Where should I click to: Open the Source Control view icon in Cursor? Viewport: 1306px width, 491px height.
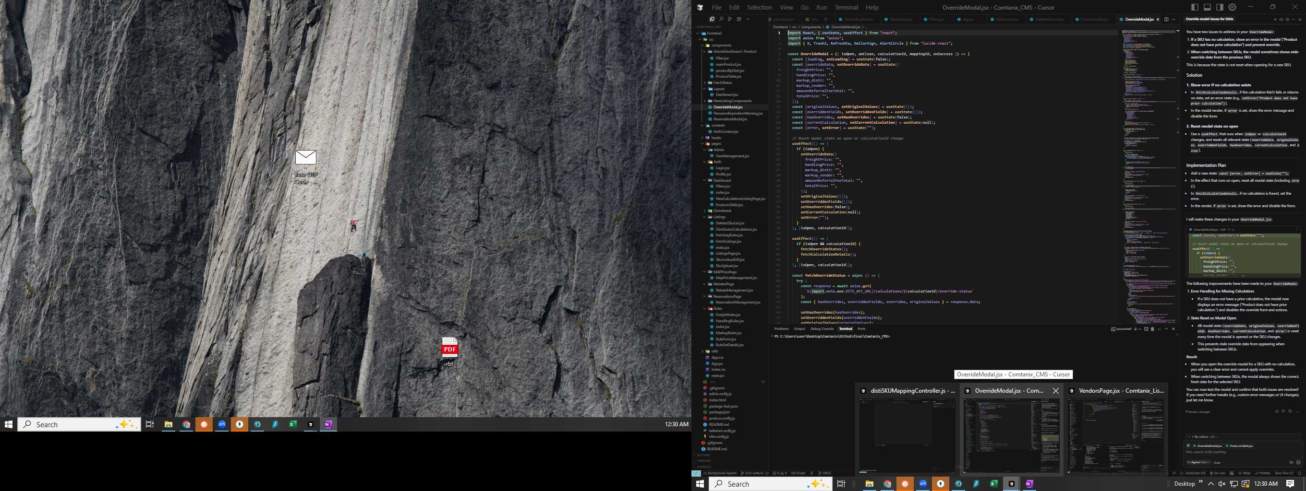pyautogui.click(x=730, y=19)
